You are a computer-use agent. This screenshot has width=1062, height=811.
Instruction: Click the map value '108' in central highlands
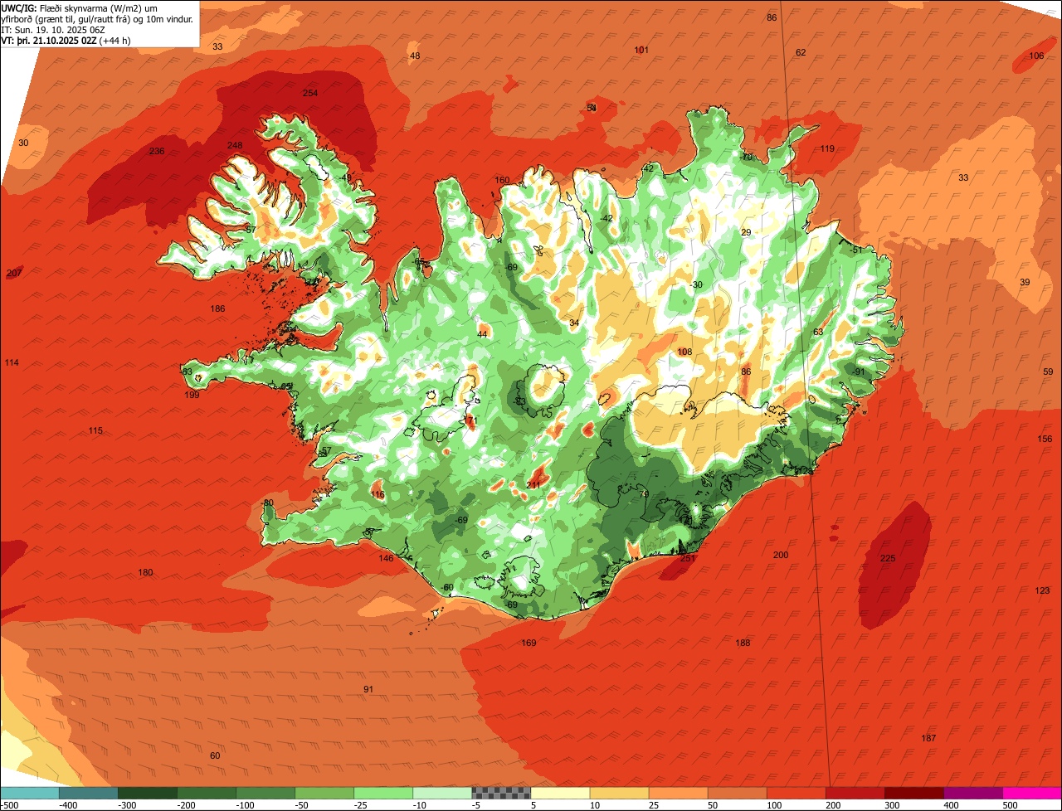684,352
